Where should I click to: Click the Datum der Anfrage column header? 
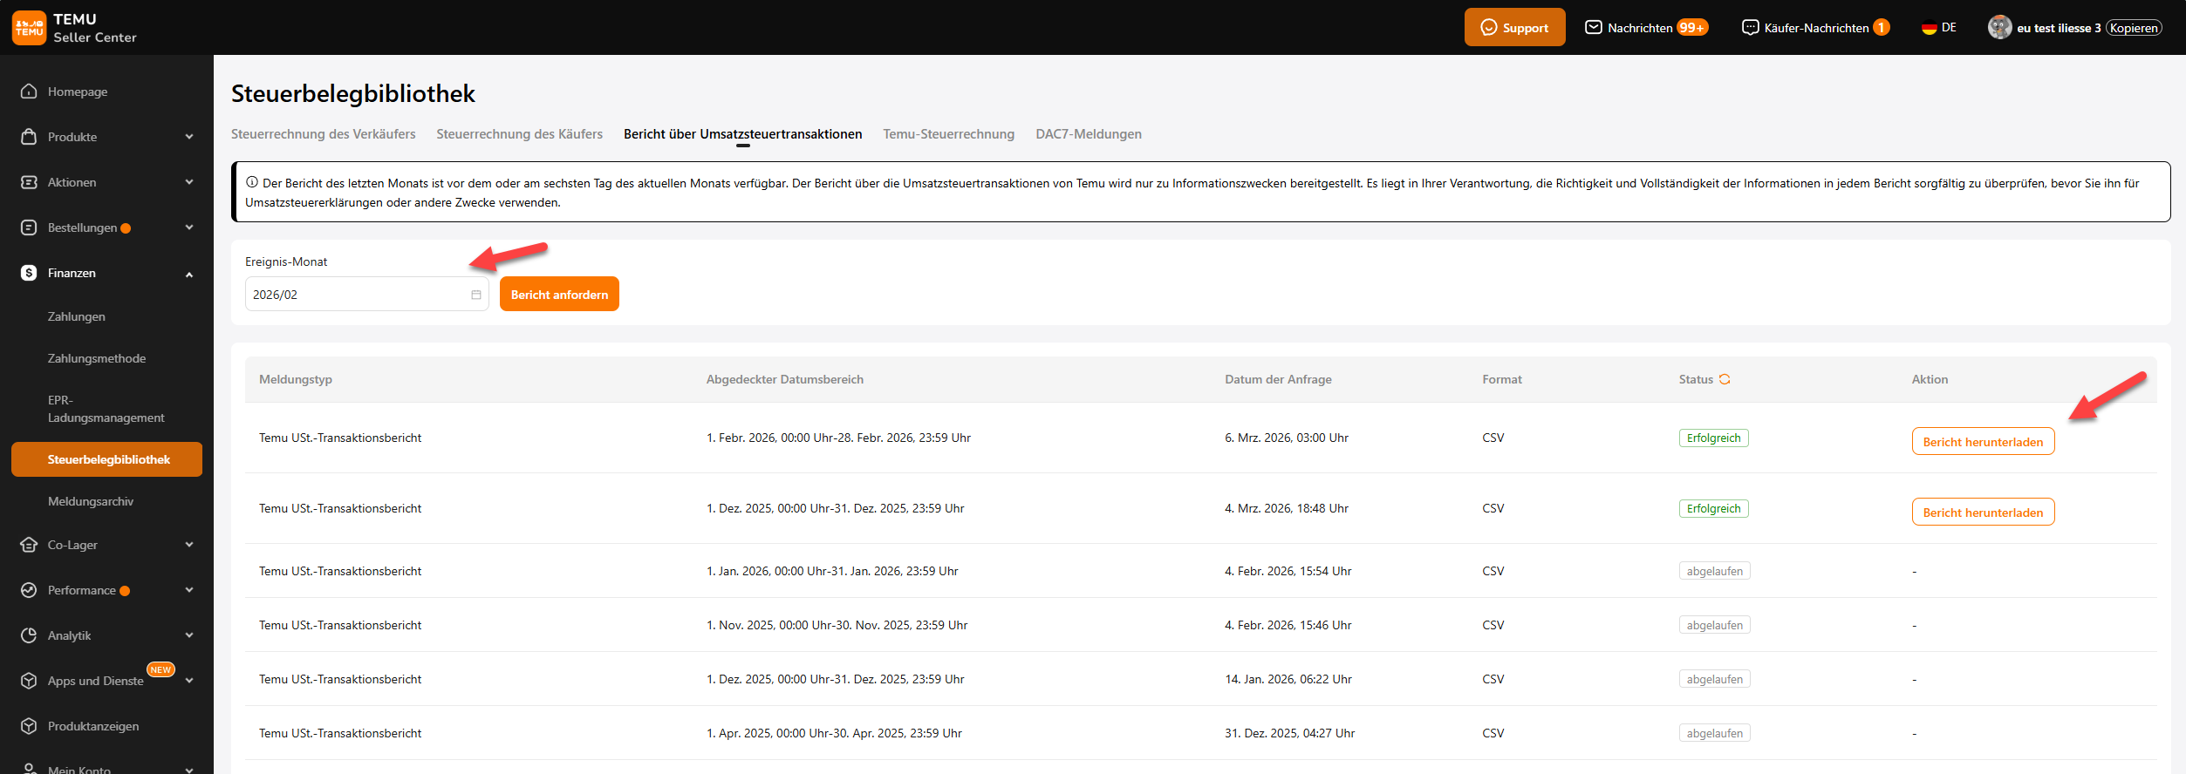click(1278, 379)
